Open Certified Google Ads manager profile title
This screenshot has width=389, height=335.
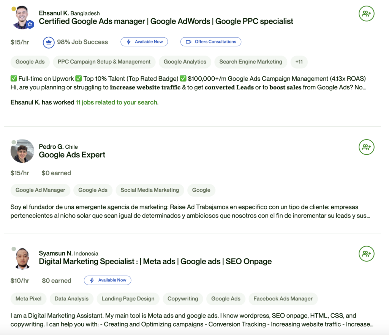166,21
